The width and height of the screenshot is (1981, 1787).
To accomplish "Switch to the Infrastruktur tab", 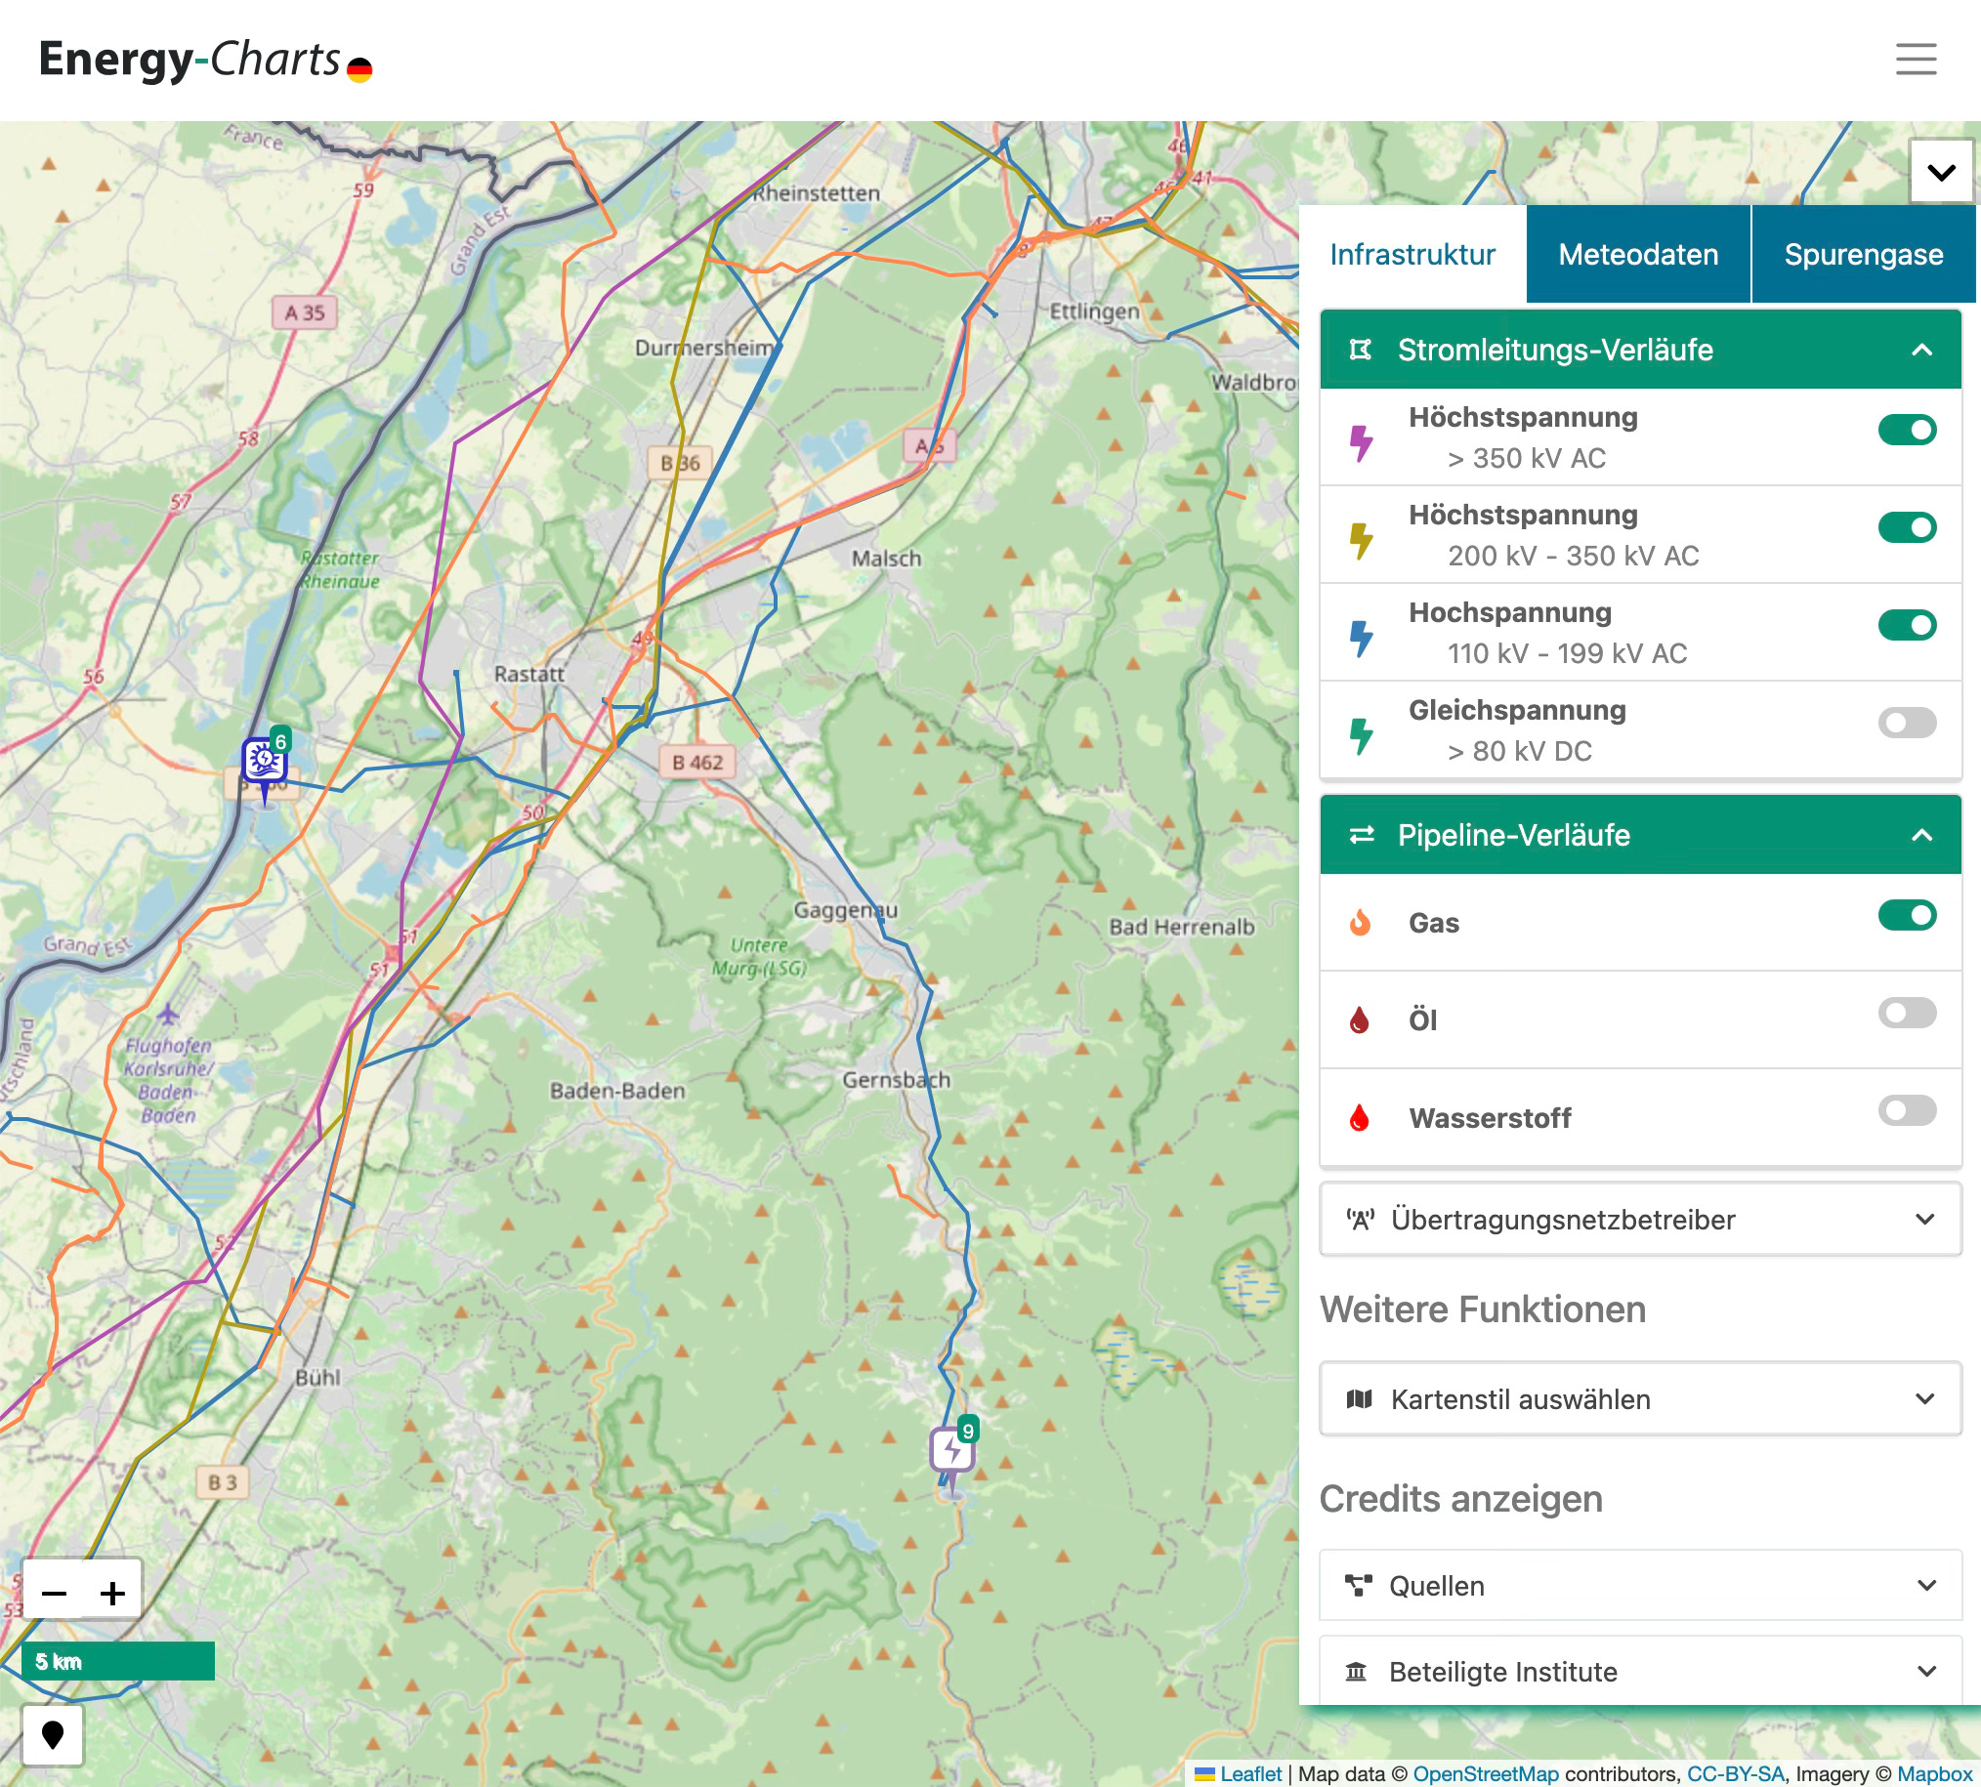I will coord(1412,254).
